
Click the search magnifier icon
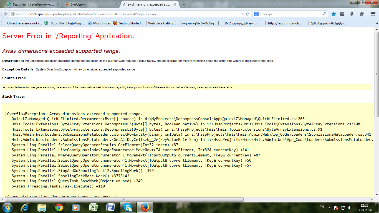(x=324, y=14)
